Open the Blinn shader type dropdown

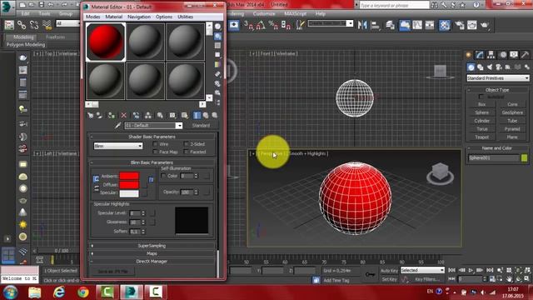pos(118,146)
